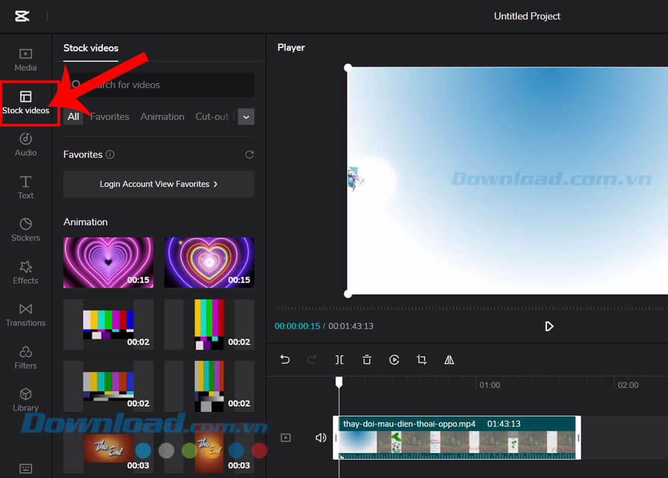
Task: Select the Cut-out tab
Action: coord(212,116)
